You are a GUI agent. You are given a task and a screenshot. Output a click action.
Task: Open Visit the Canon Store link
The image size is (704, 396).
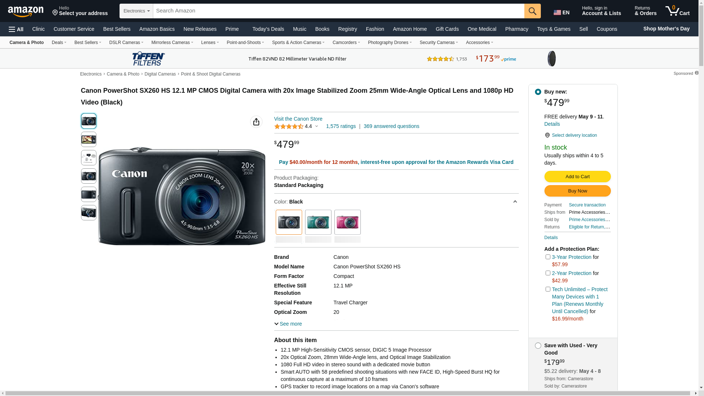click(x=298, y=119)
